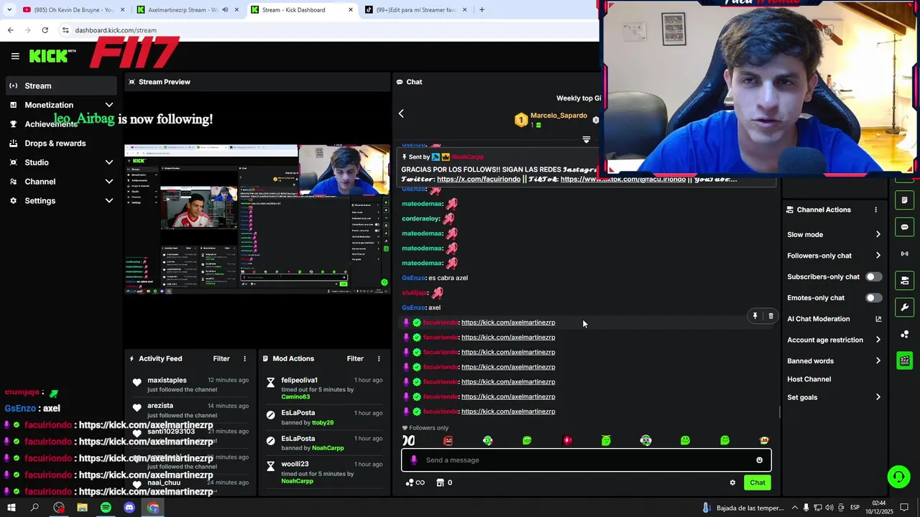Viewport: 920px width, 517px height.
Task: Open chat settings gear icon
Action: click(732, 483)
